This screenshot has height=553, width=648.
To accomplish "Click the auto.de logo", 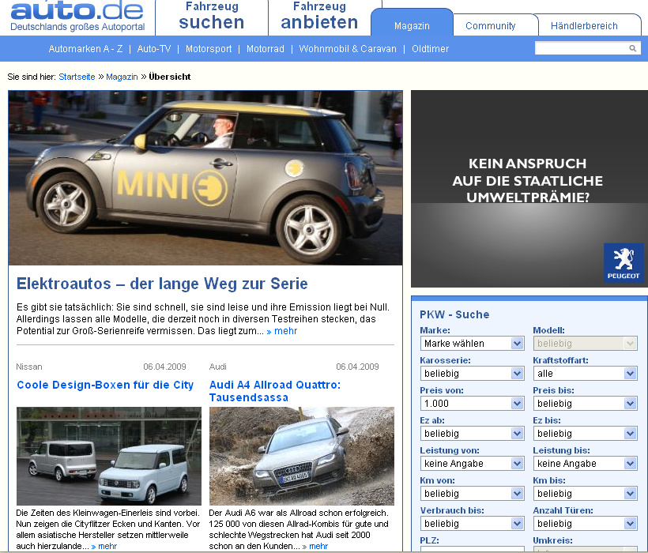I will pos(77,16).
